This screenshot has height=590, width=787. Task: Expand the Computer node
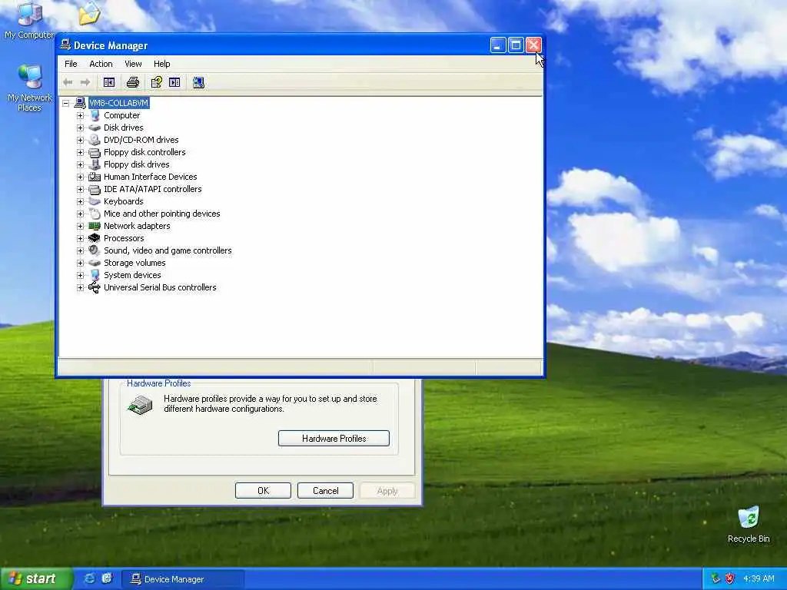[80, 115]
